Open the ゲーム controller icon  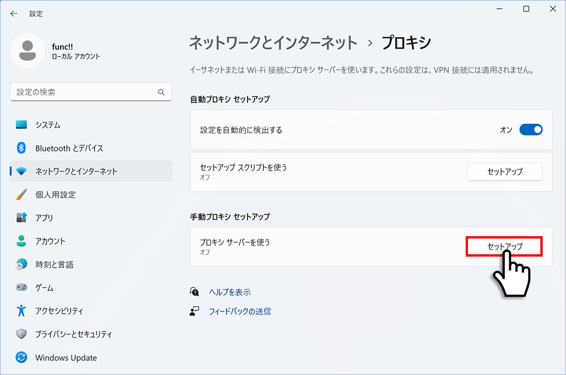21,288
